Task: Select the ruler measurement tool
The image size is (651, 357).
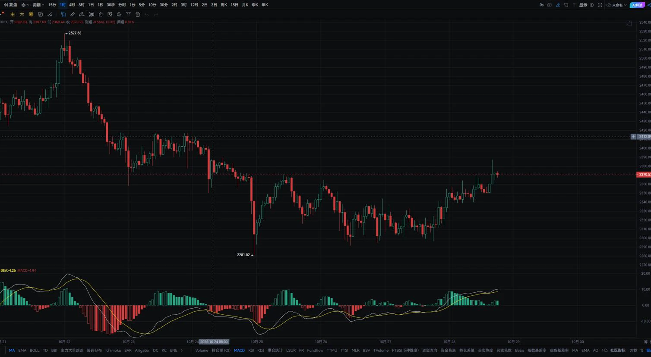Action: click(x=73, y=14)
